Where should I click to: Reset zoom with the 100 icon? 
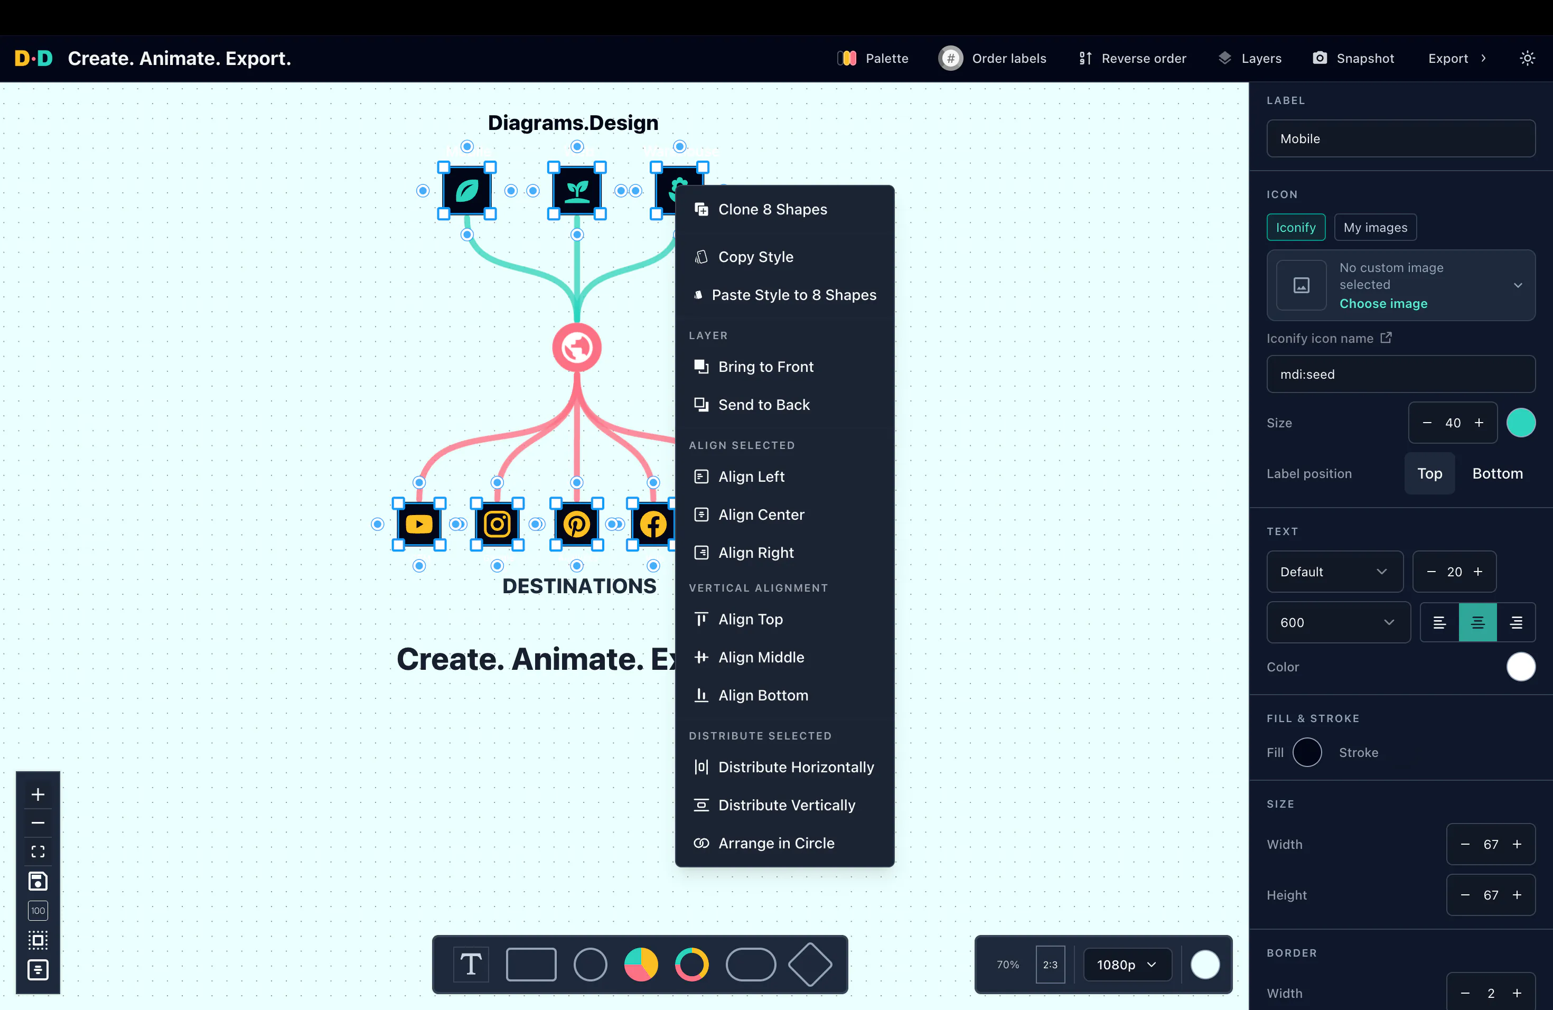pyautogui.click(x=38, y=910)
